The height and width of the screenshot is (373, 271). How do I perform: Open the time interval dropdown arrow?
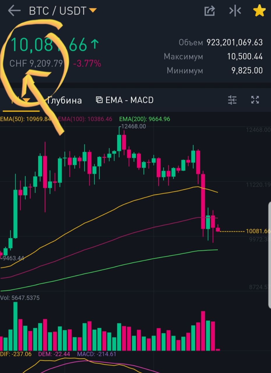tap(26, 101)
